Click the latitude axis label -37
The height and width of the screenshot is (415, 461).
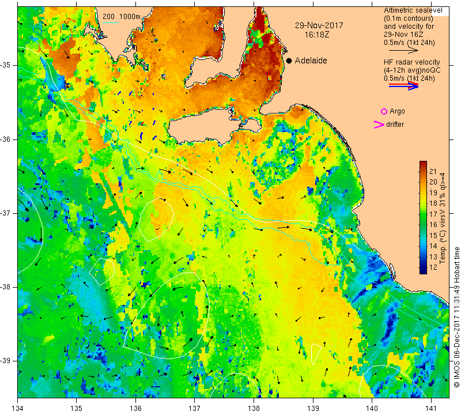point(6,213)
